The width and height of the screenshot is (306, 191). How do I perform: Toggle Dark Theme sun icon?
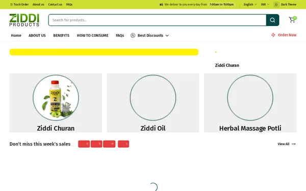(x=276, y=5)
